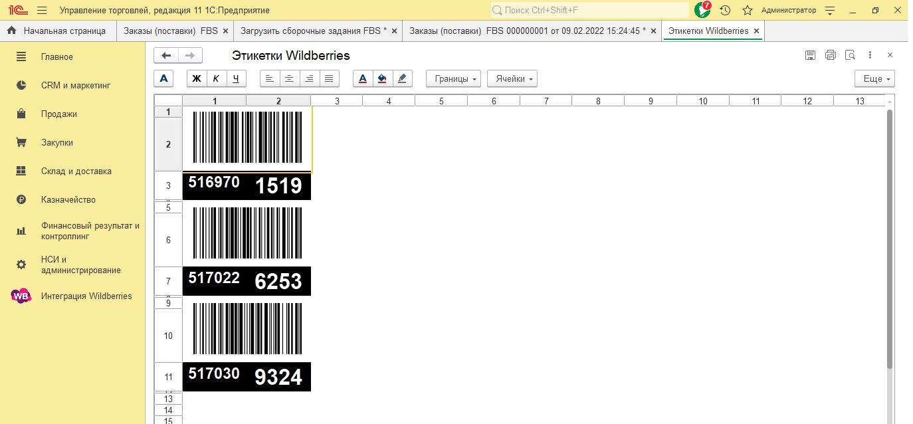913x424 pixels.
Task: Open notifications bell with badge 7
Action: click(702, 9)
